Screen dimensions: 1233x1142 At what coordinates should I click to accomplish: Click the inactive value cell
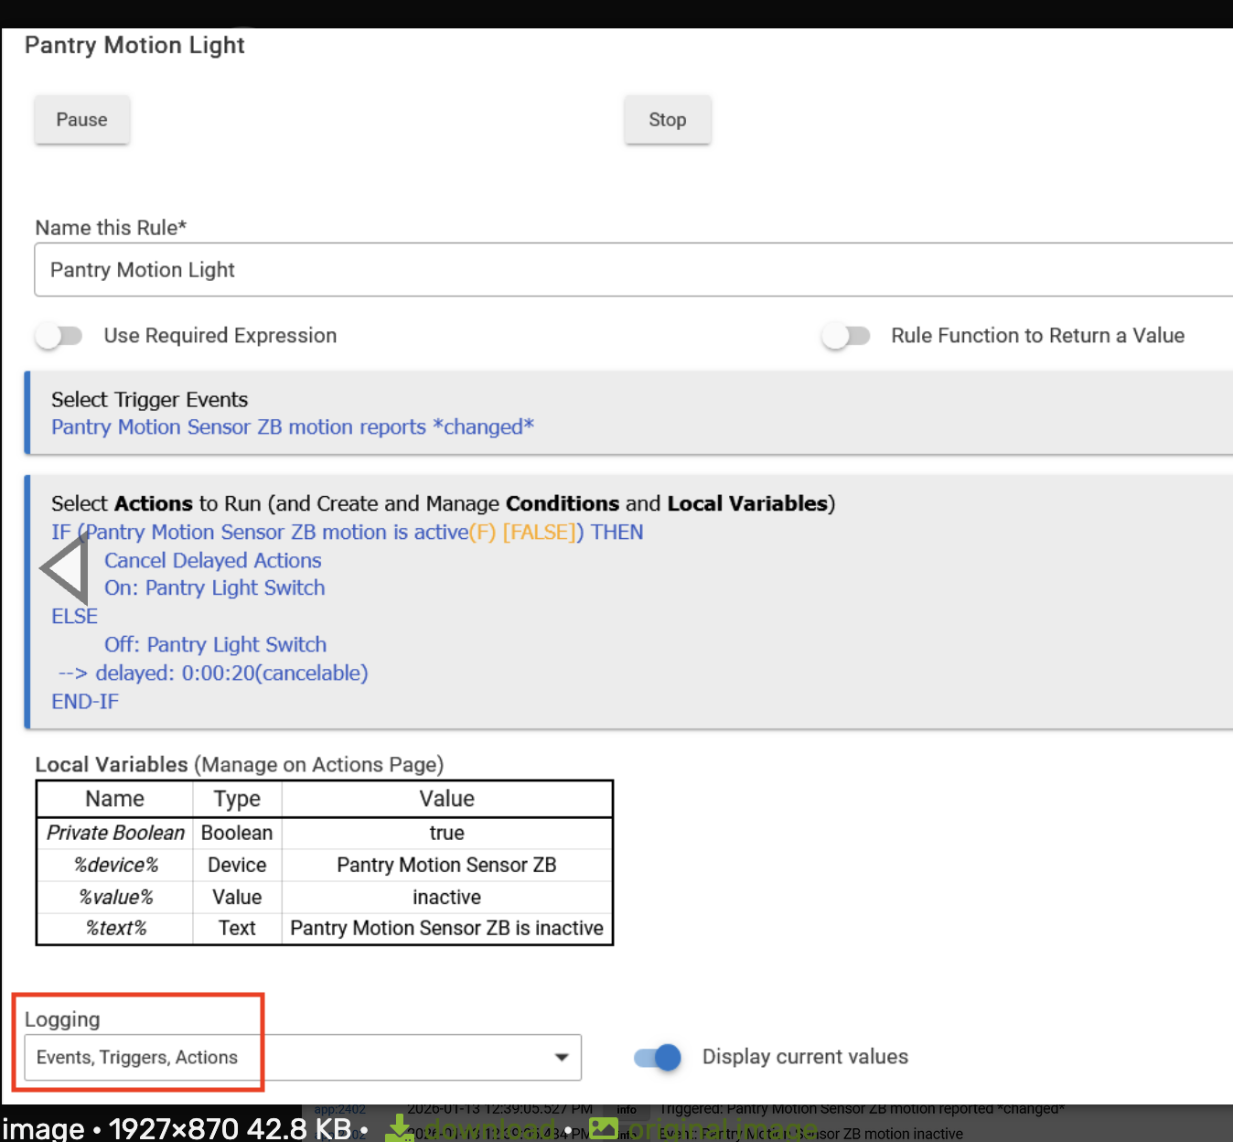tap(447, 897)
